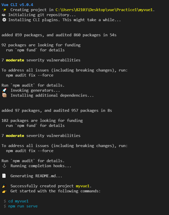Click the npm run serve command
169x215 pixels.
tap(23, 206)
